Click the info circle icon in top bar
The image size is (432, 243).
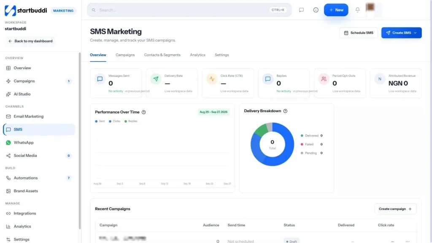(316, 10)
